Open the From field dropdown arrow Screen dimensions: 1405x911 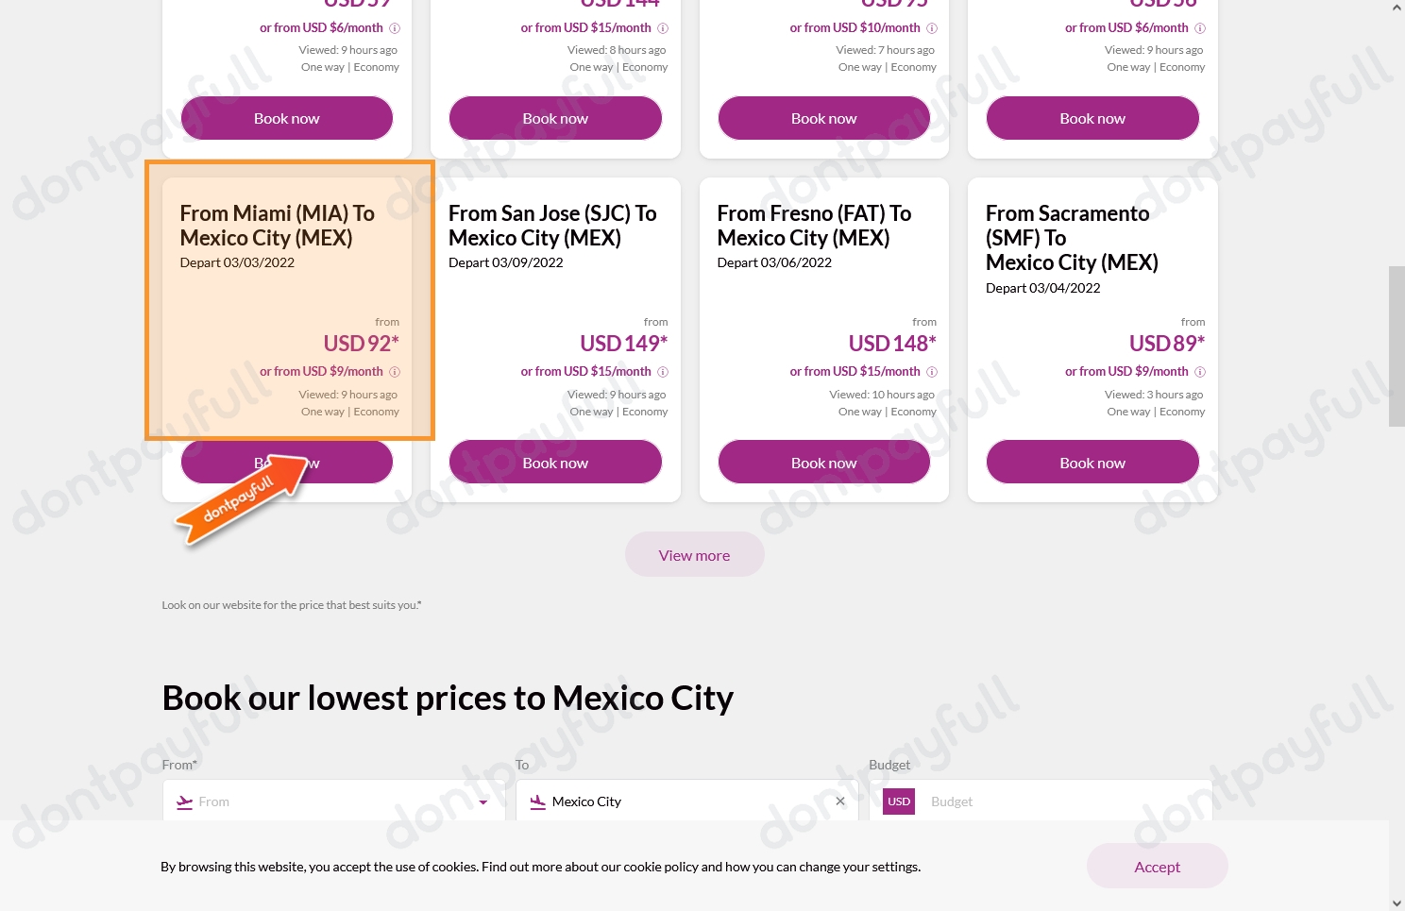483,801
